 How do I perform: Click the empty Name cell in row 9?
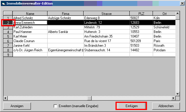(30, 55)
